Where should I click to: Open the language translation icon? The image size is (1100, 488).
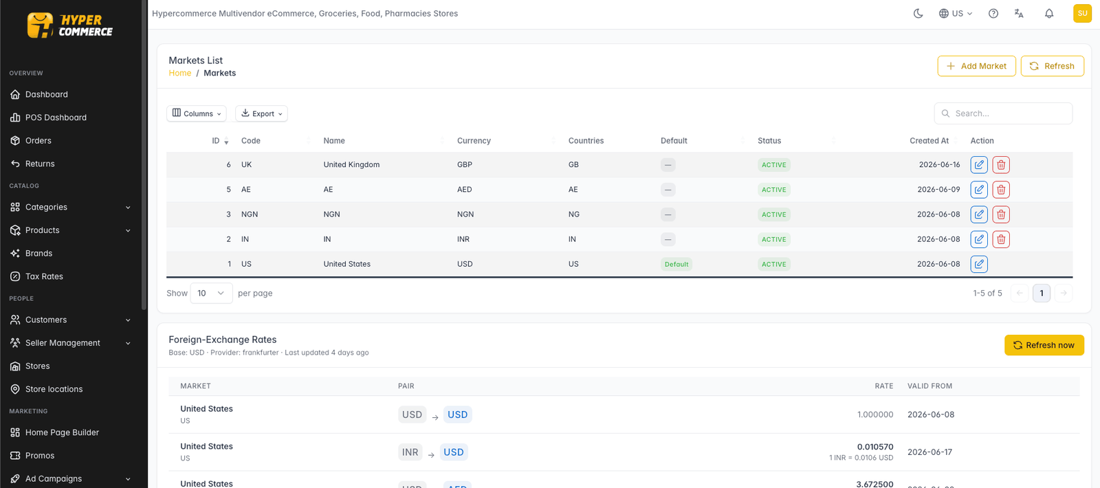click(1019, 13)
